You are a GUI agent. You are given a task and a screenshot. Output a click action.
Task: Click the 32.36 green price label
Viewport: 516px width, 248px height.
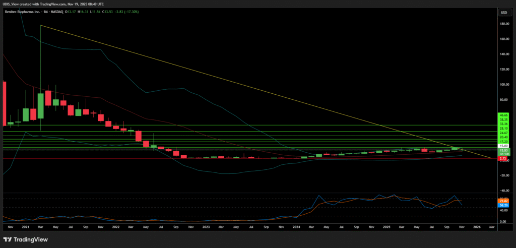503,124
